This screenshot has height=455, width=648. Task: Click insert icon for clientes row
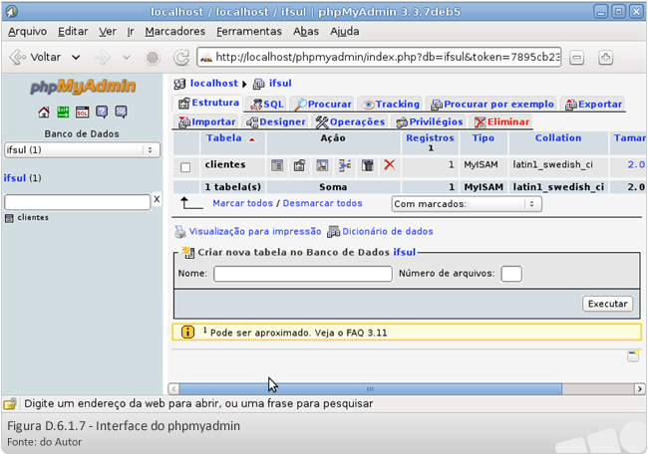[345, 165]
